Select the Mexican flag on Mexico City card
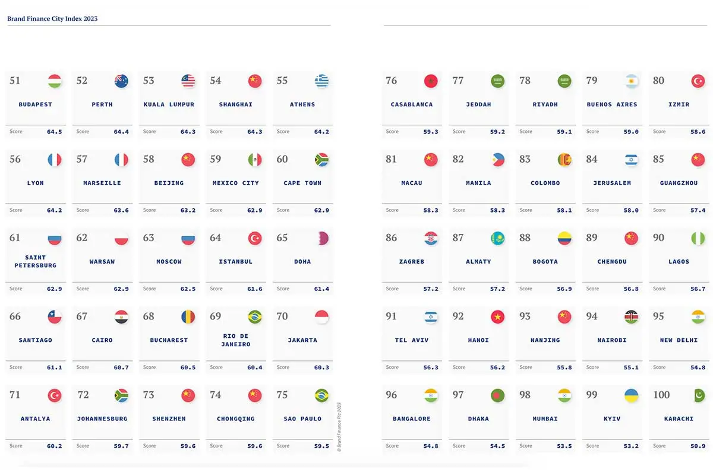The image size is (713, 475). tap(255, 160)
